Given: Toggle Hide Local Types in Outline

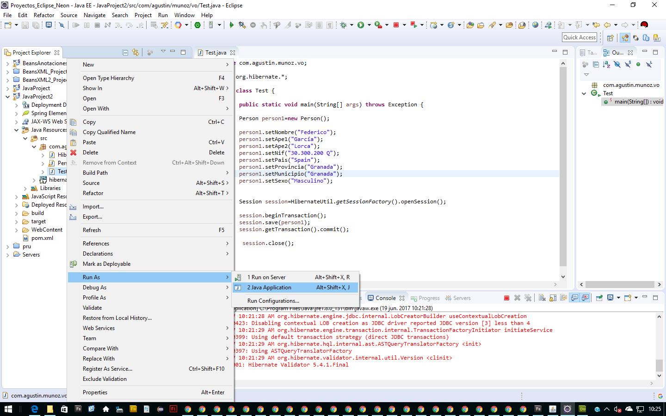Looking at the screenshot, I should click(x=649, y=64).
